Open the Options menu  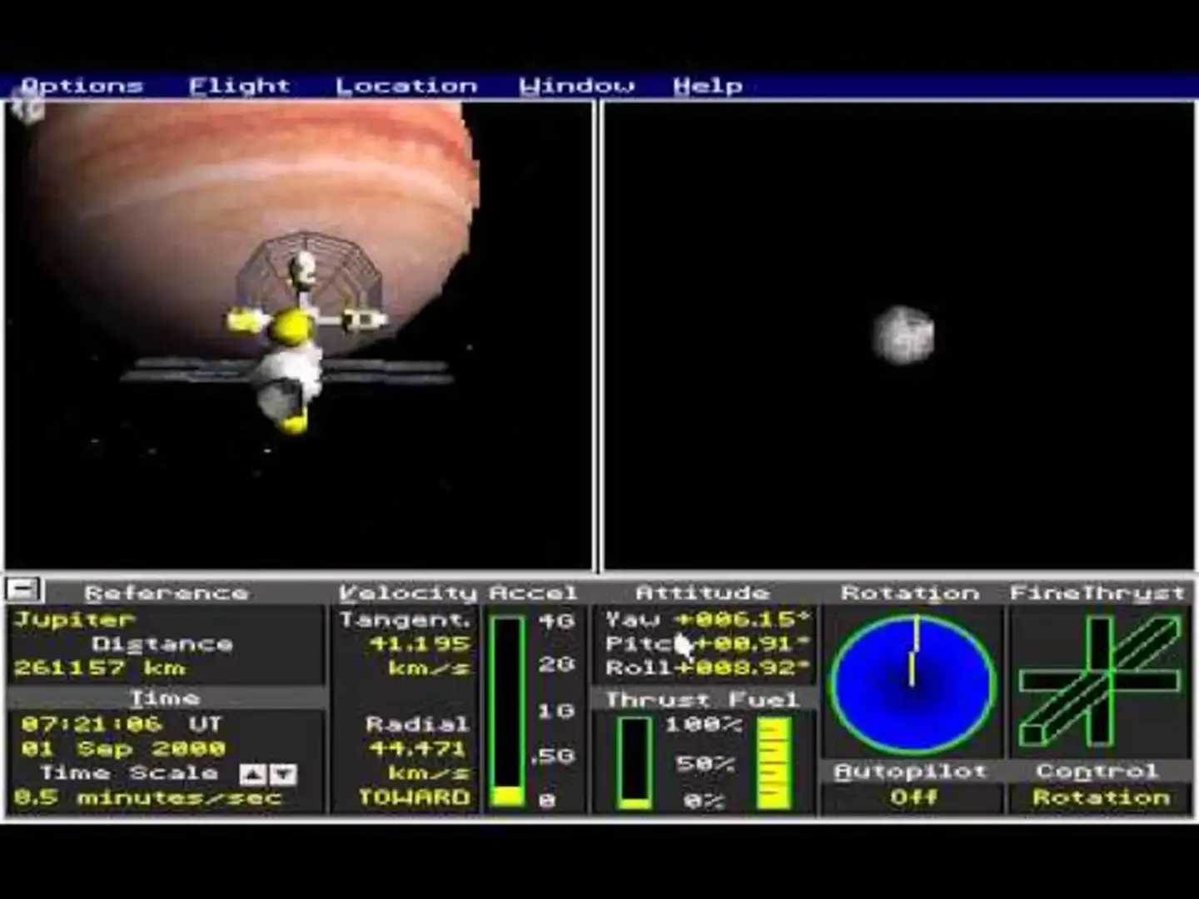[x=82, y=86]
